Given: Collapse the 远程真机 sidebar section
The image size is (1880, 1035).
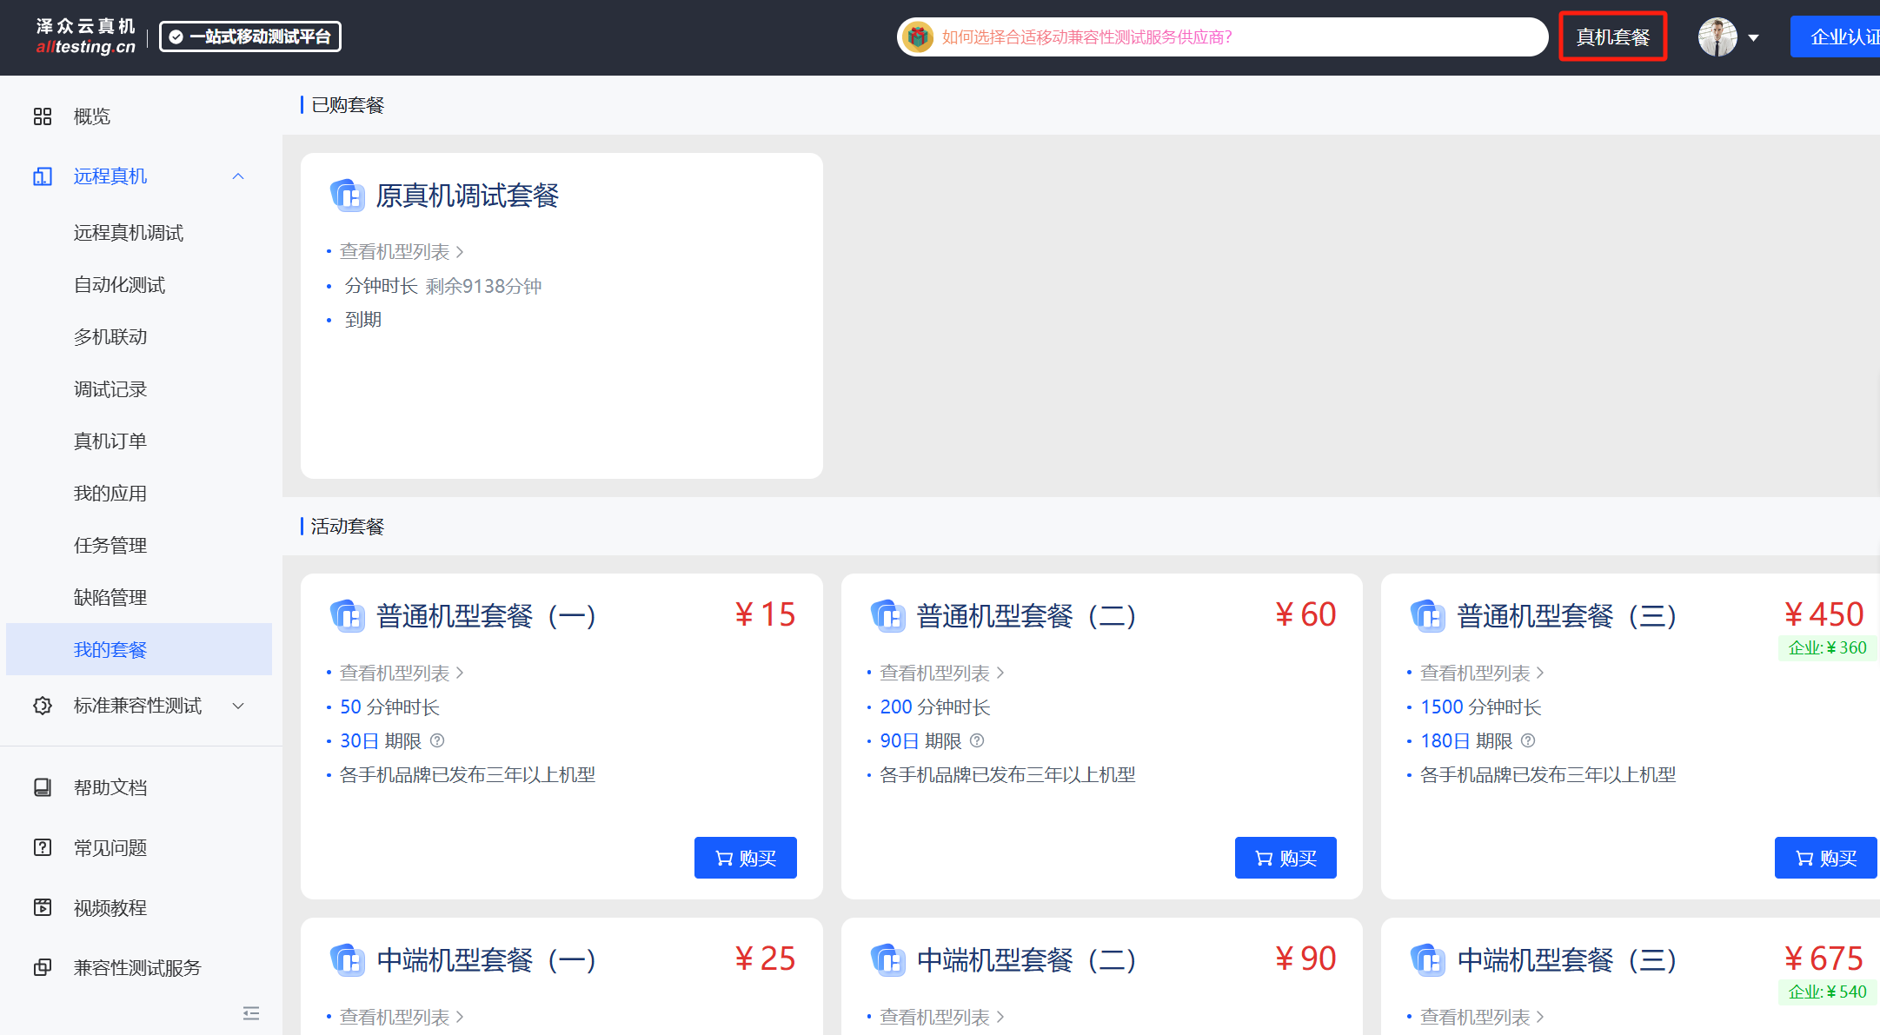Looking at the screenshot, I should [x=238, y=176].
